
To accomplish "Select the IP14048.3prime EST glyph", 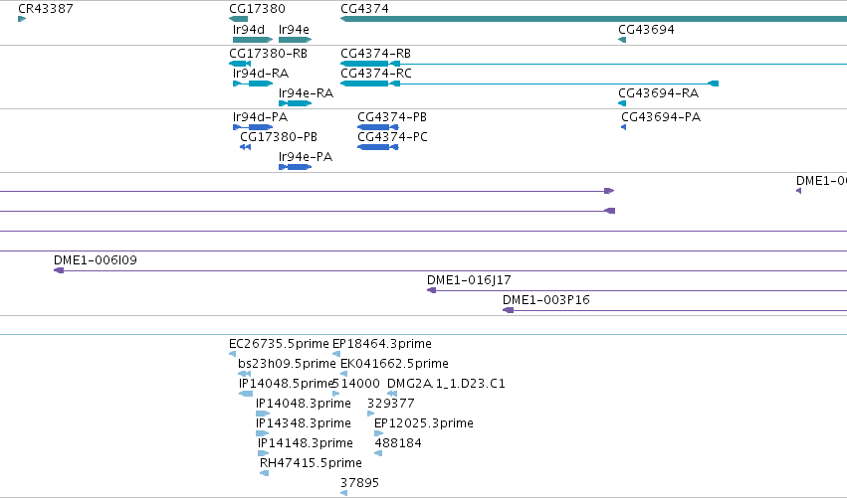I will point(263,414).
